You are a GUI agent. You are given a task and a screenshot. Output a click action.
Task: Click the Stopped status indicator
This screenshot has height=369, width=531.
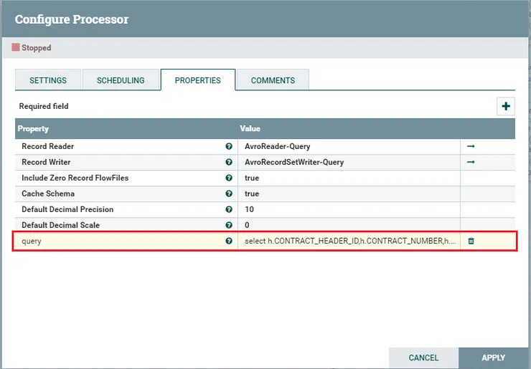(x=32, y=47)
